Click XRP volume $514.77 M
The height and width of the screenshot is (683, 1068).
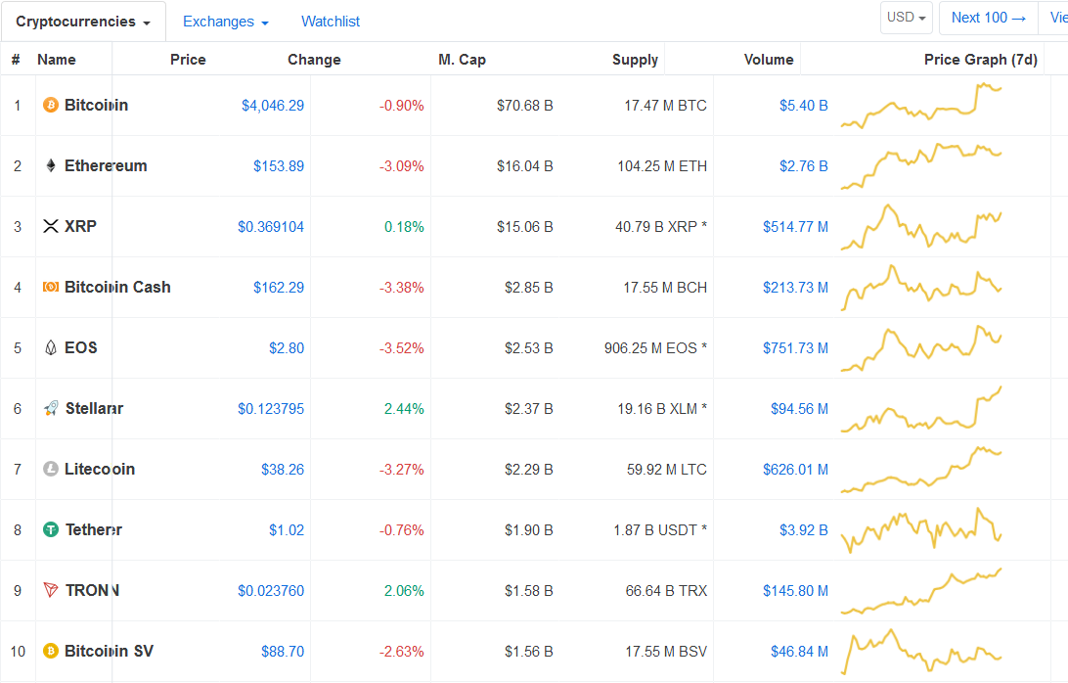click(795, 227)
